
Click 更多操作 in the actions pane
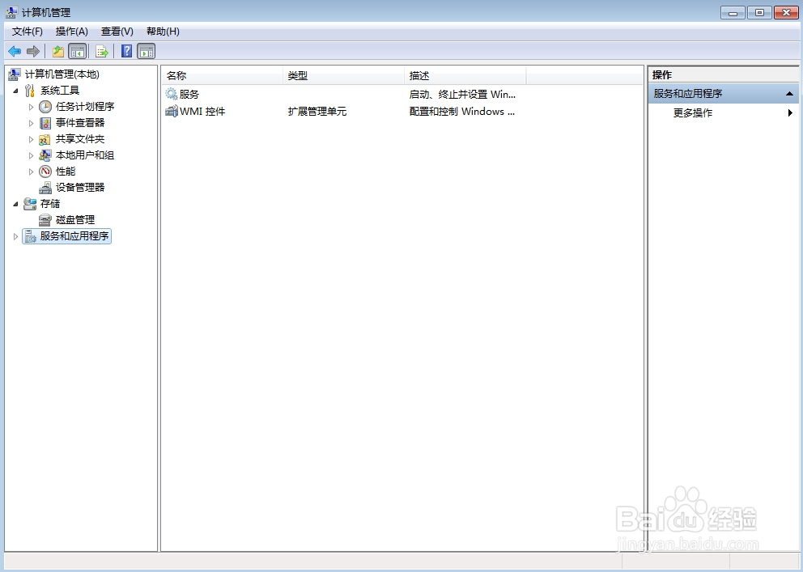[x=692, y=113]
